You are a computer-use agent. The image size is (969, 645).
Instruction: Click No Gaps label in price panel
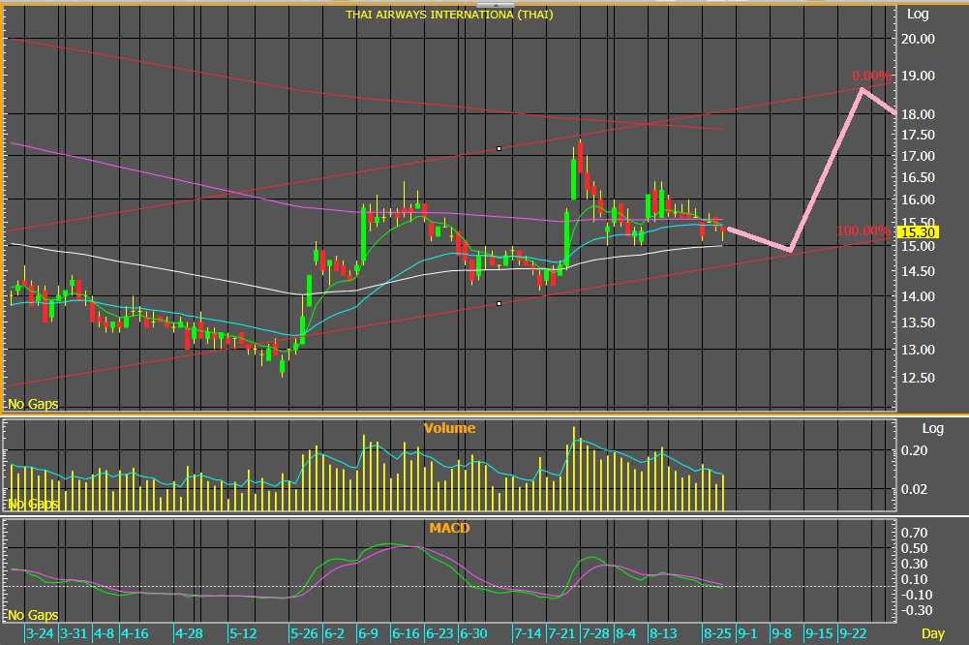(33, 405)
